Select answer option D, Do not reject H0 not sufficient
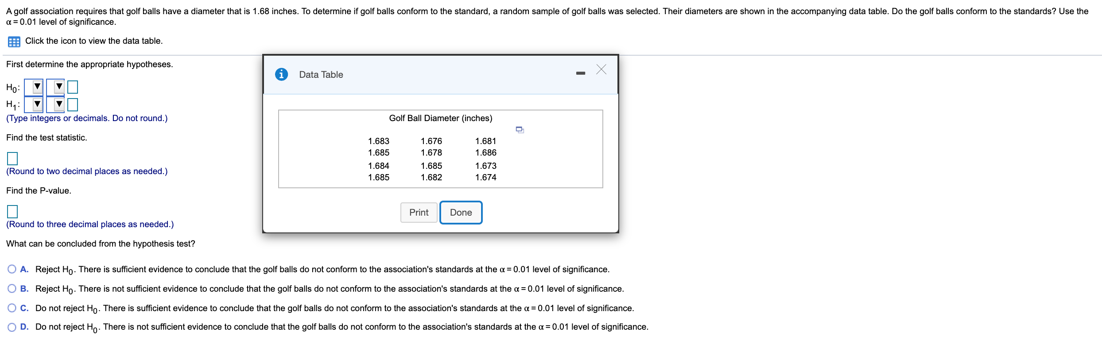Viewport: 1102px width, 350px height. pyautogui.click(x=12, y=327)
